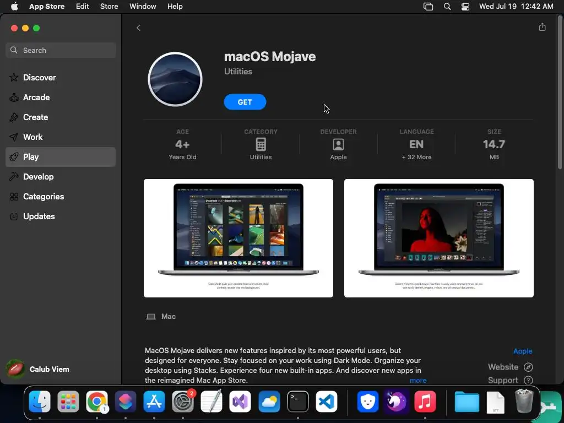Viewport: 564px width, 423px height.
Task: Click the Play rocket icon
Action: (14, 157)
